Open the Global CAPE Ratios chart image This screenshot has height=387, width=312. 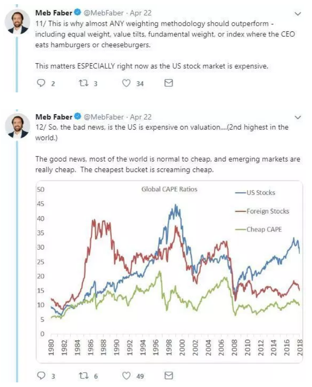click(x=169, y=272)
